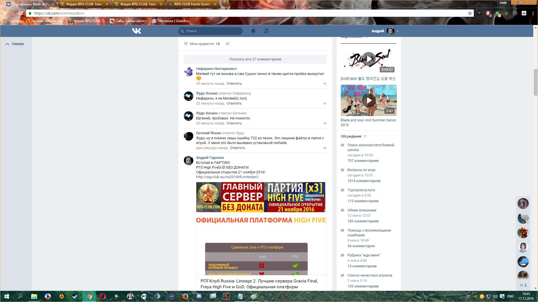Open the notifications bell
This screenshot has width=538, height=302.
[253, 31]
